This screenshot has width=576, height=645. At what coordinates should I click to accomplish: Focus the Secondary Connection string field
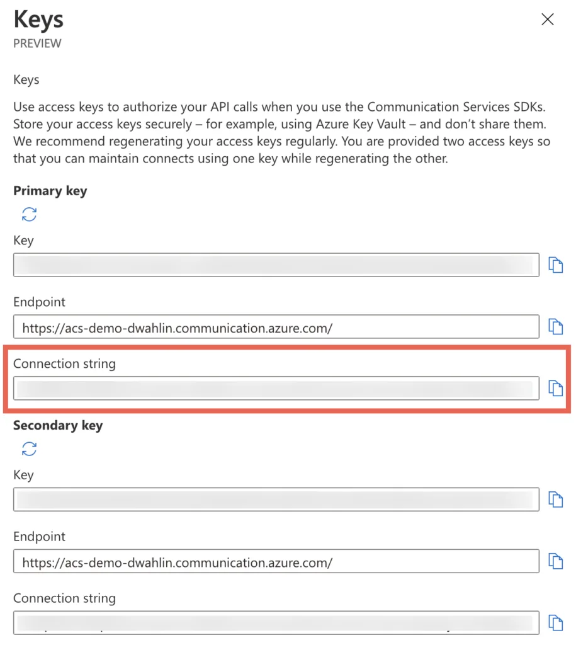pos(276,622)
